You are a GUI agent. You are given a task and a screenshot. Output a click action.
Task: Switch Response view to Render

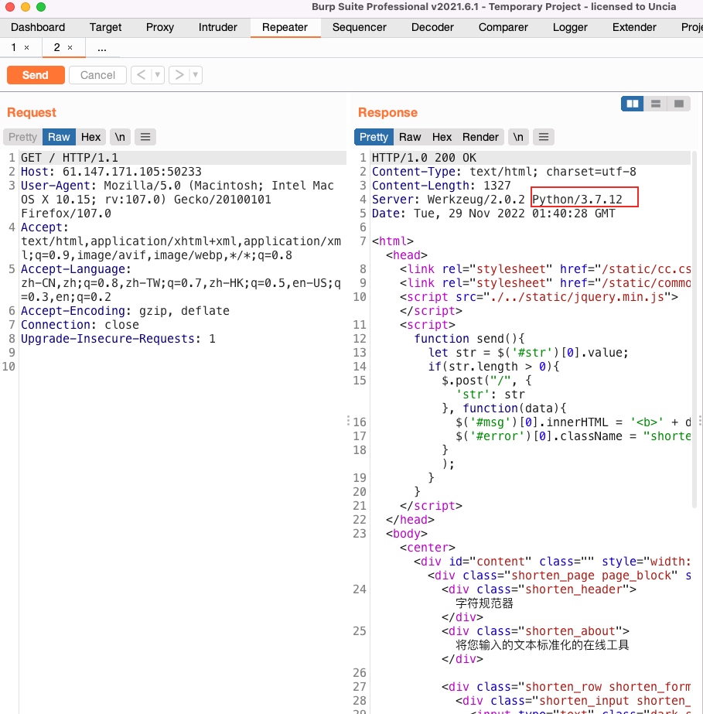pos(480,137)
